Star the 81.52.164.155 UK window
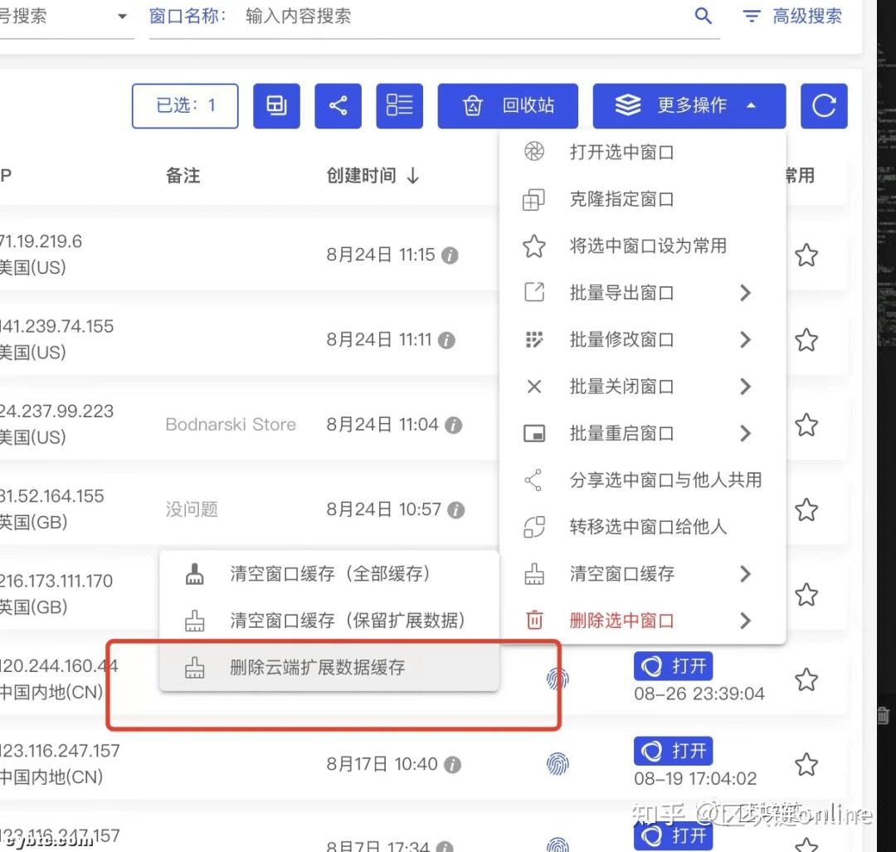The height and width of the screenshot is (852, 896). point(806,509)
